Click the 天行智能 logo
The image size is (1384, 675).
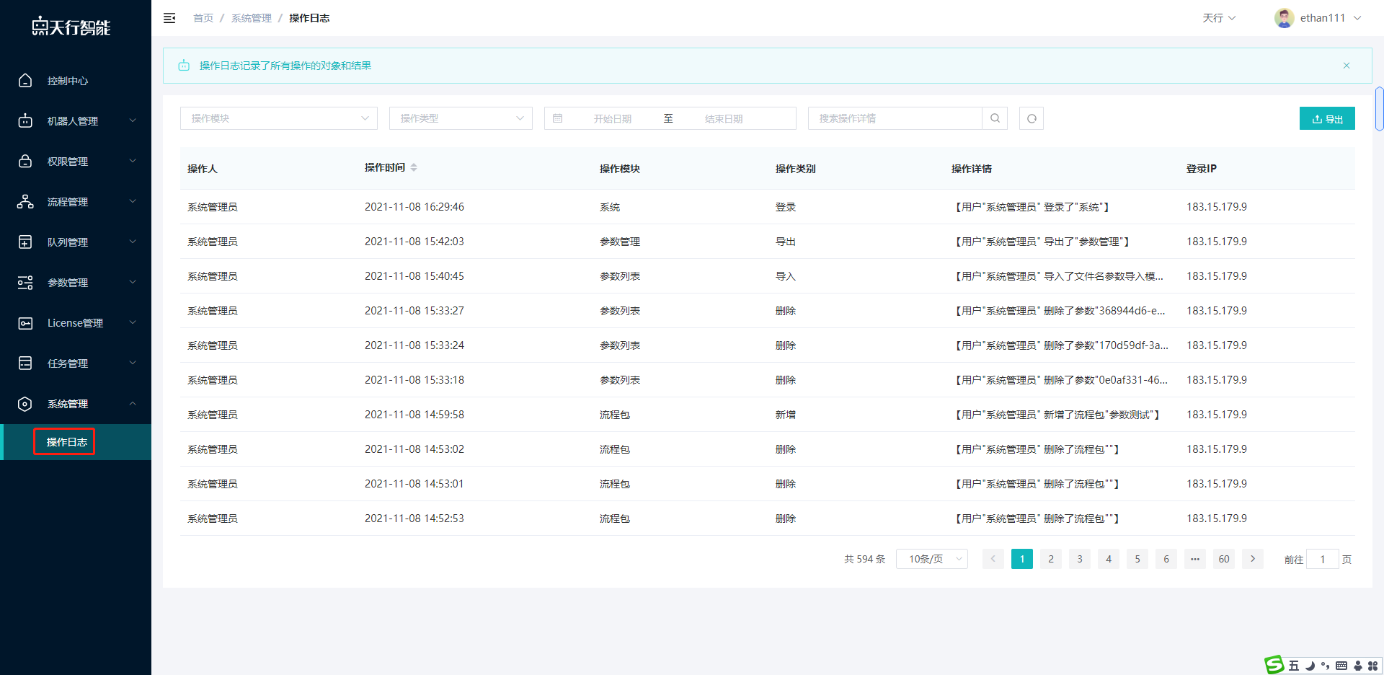click(71, 27)
